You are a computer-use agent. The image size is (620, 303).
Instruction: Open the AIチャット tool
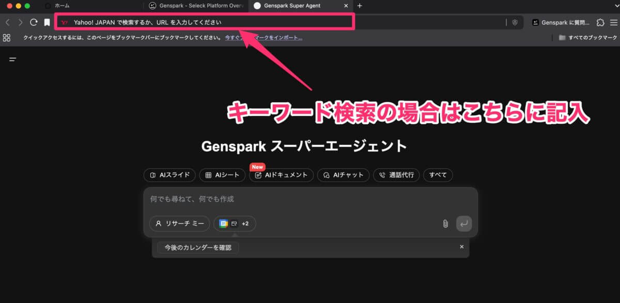point(344,175)
